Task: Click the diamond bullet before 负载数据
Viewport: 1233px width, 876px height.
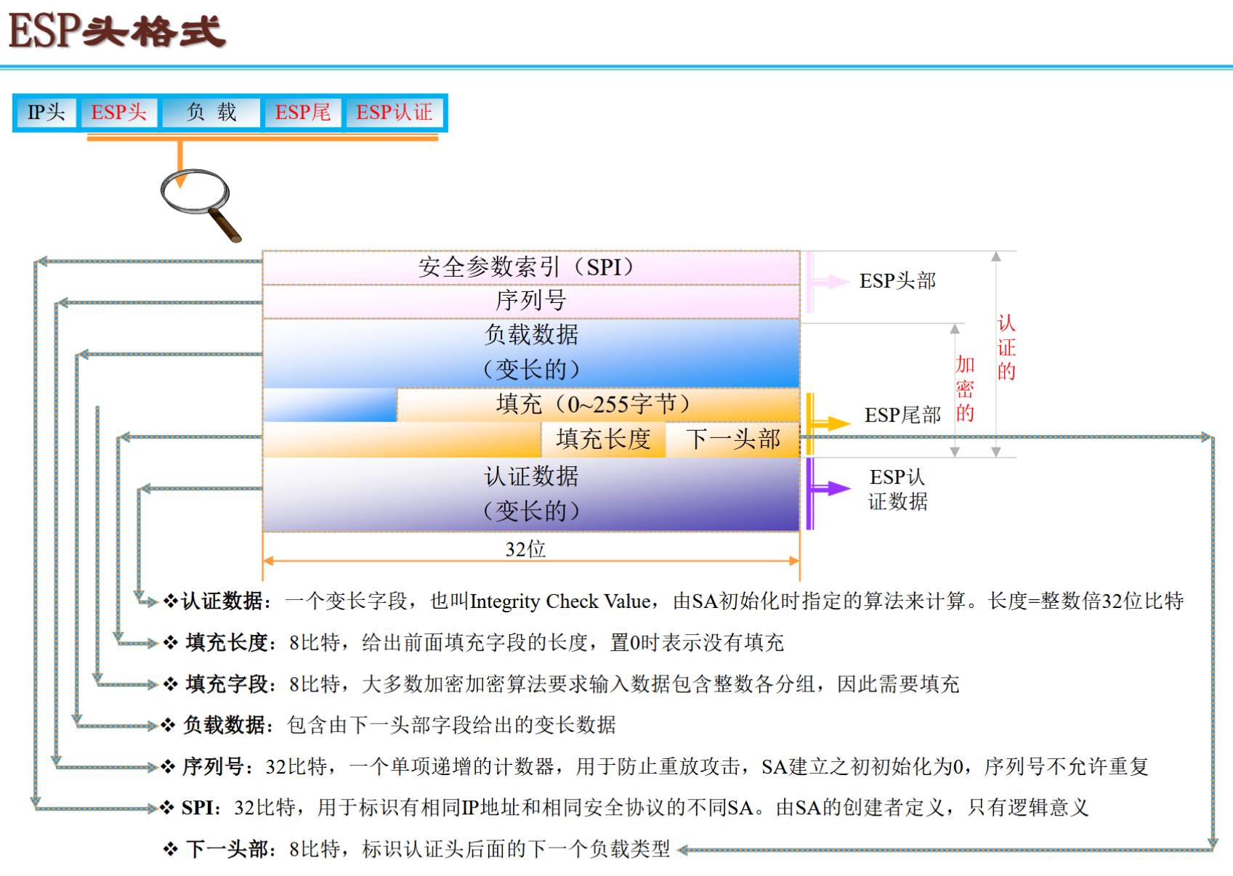Action: 169,724
